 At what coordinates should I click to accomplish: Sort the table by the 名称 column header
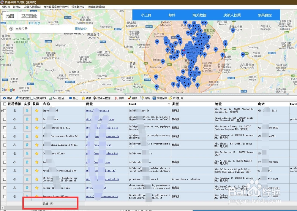pyautogui.click(x=64, y=104)
